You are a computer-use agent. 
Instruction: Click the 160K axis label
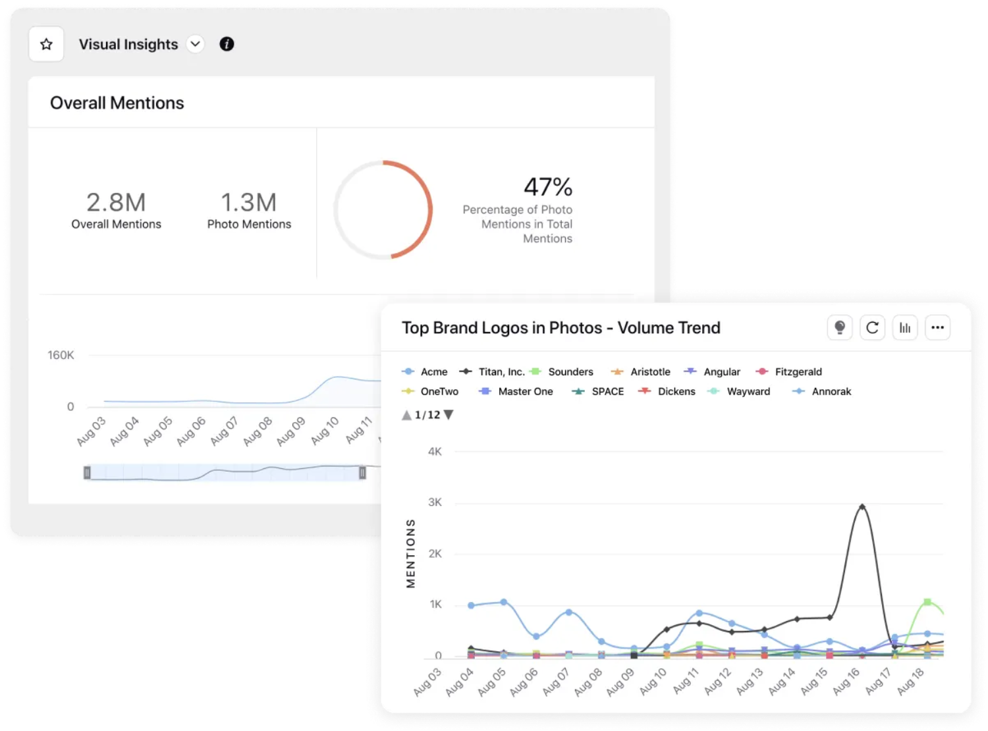pos(61,355)
